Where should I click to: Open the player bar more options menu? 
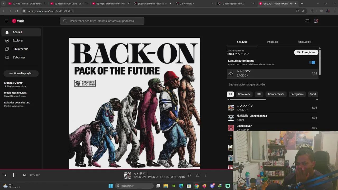(x=205, y=175)
